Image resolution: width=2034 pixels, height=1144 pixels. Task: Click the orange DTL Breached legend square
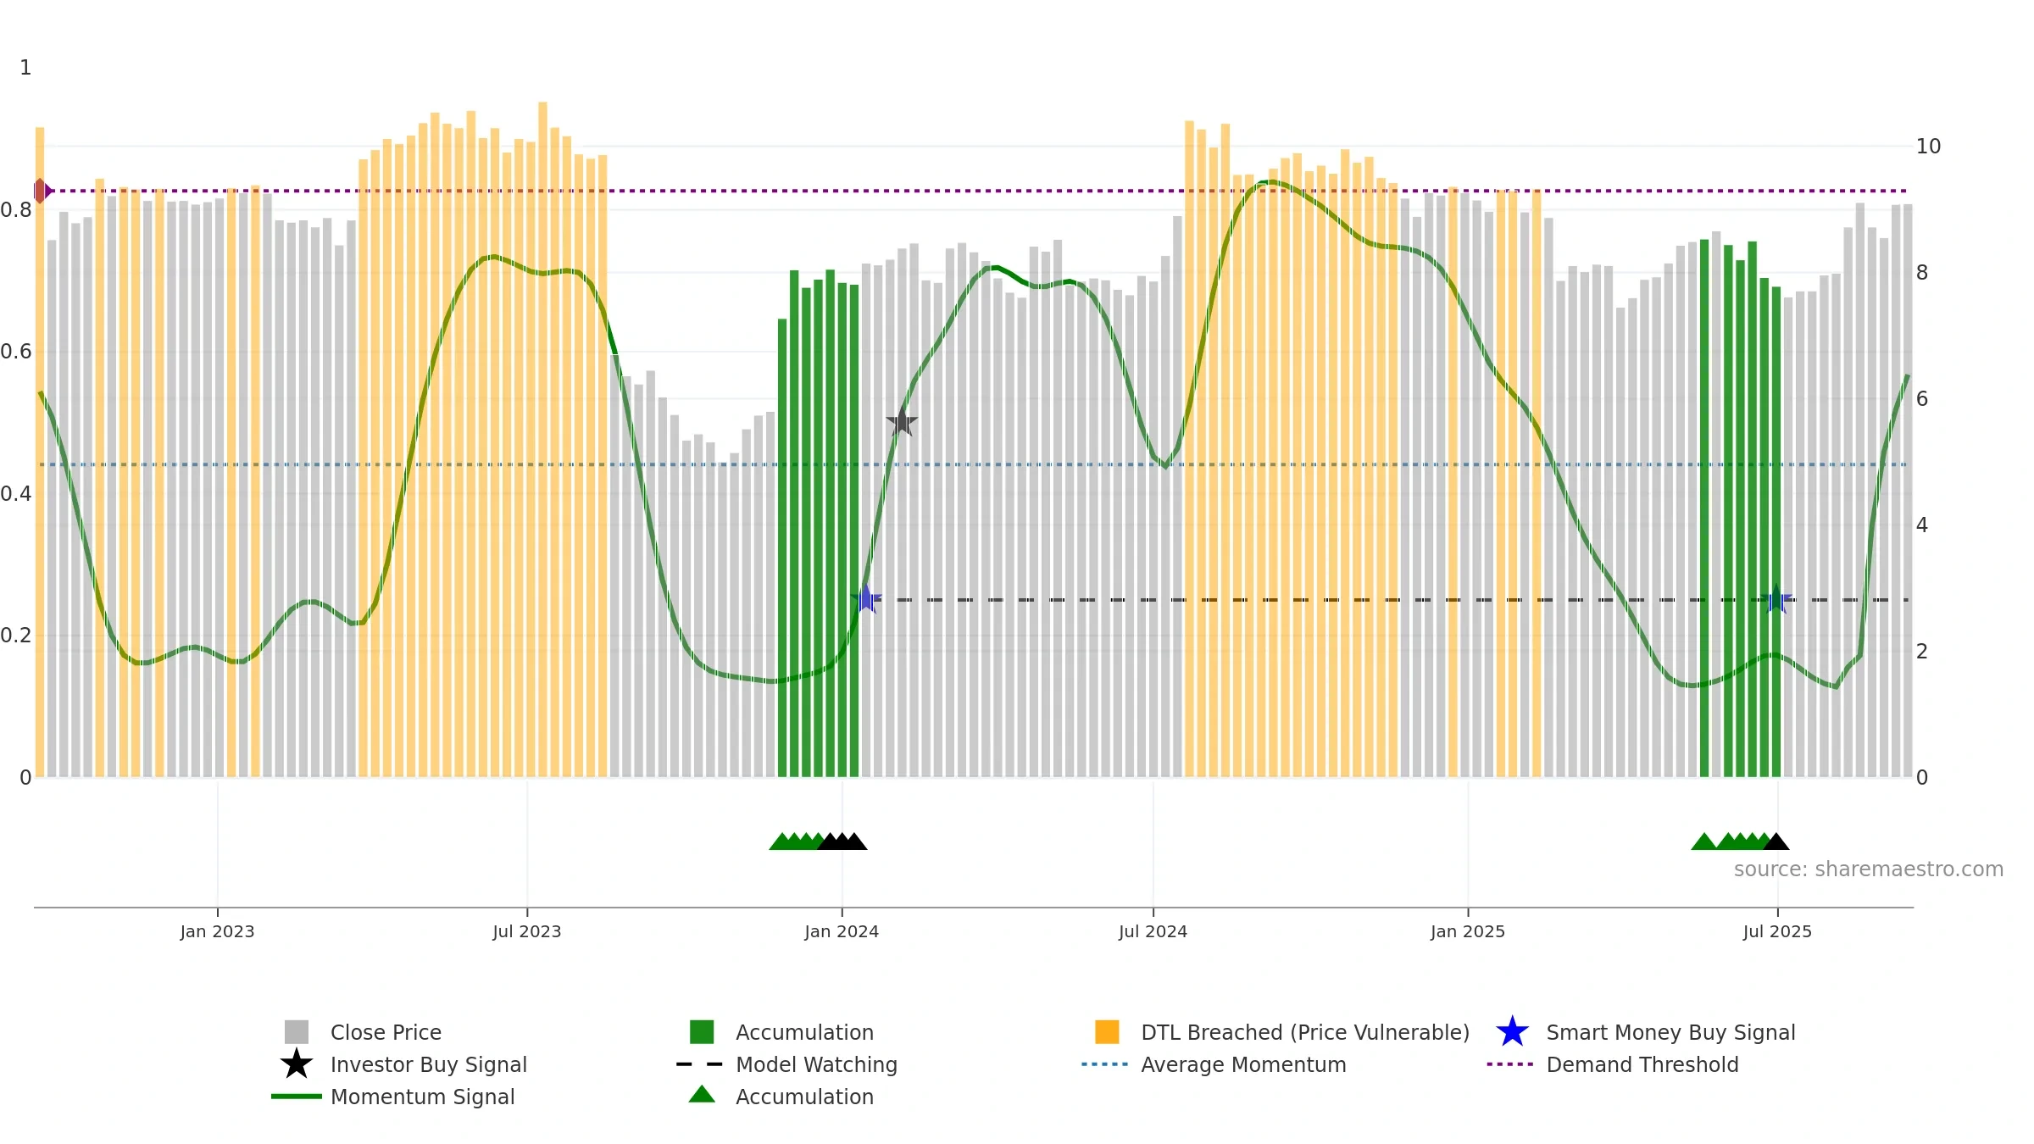click(x=1107, y=1032)
